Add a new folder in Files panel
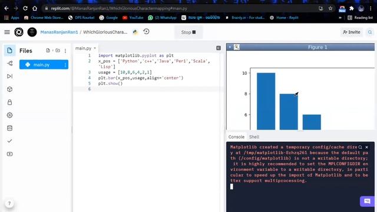The width and height of the screenshot is (377, 212). point(58,51)
